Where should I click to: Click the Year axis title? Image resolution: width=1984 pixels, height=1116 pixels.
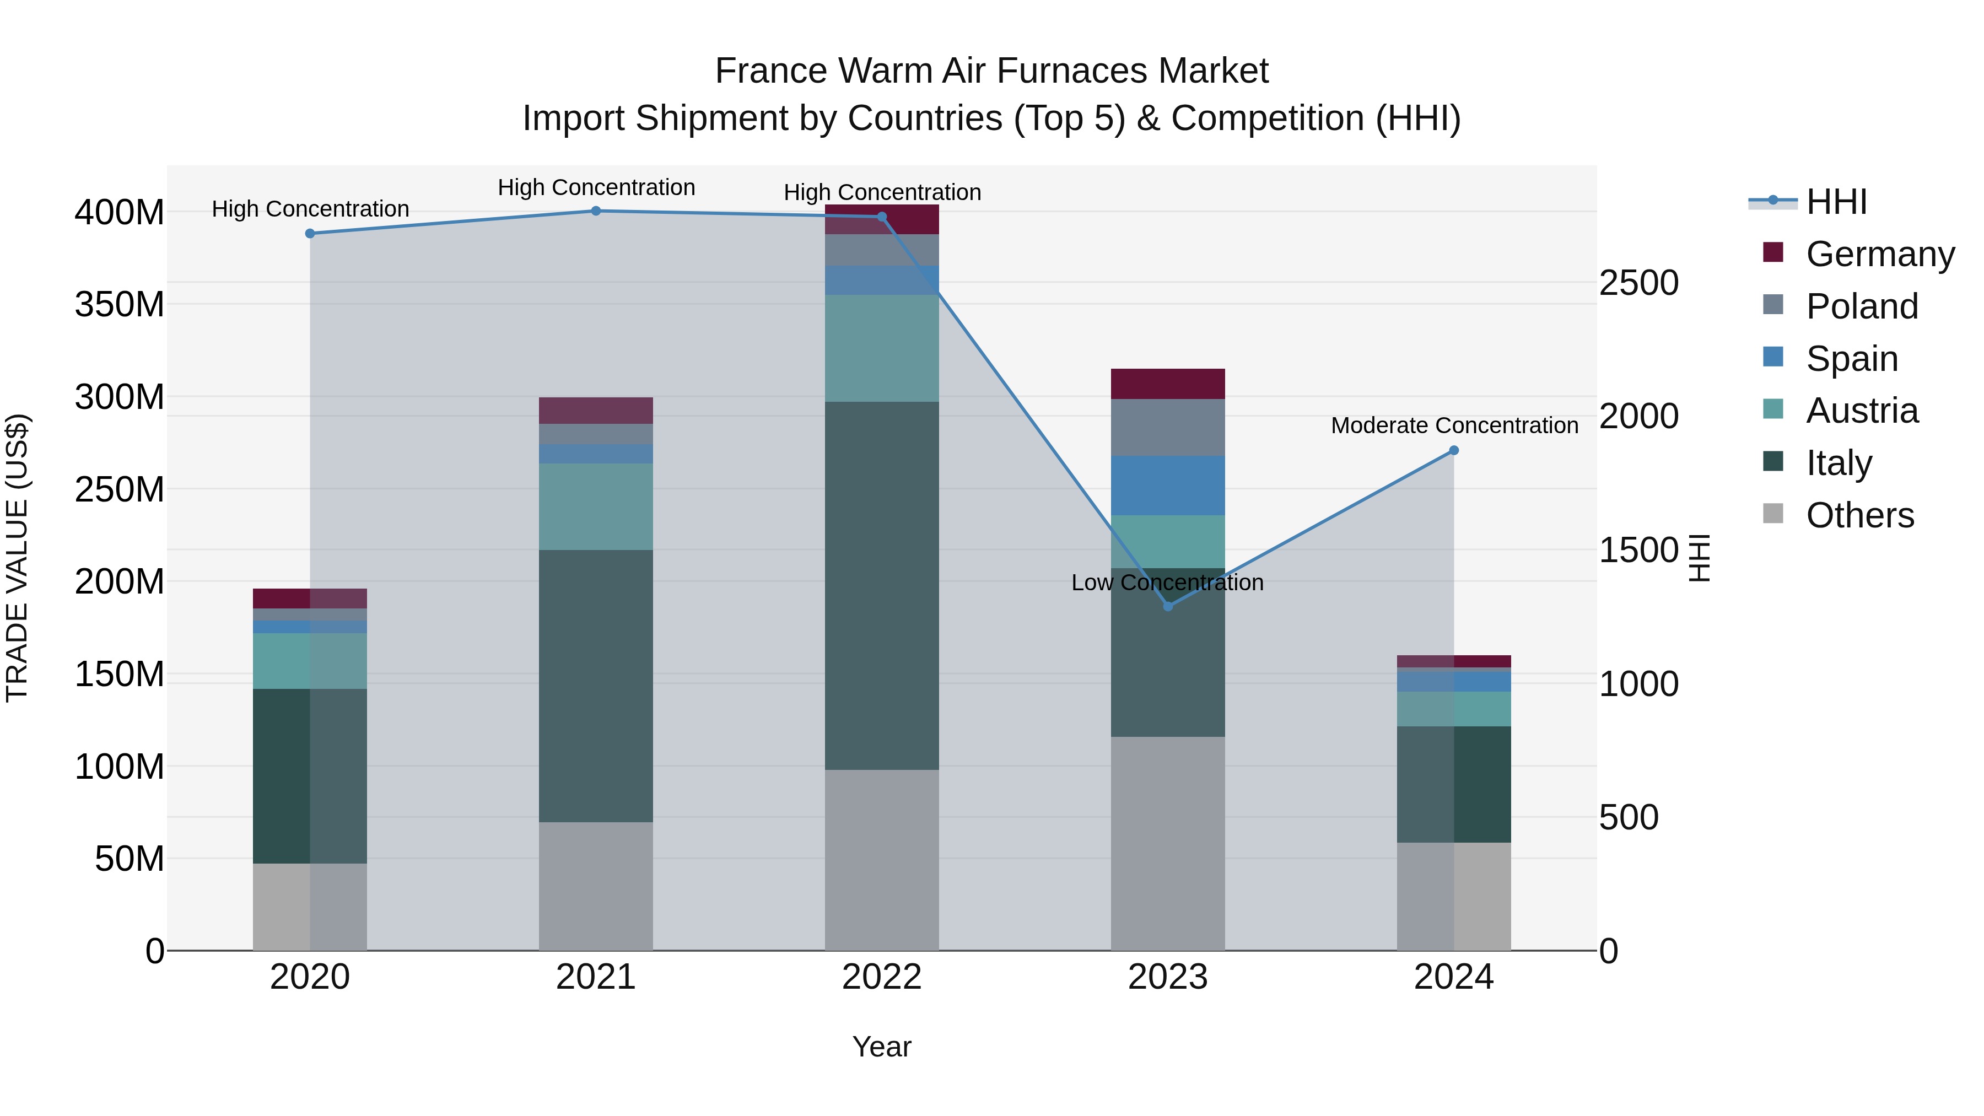[882, 1047]
